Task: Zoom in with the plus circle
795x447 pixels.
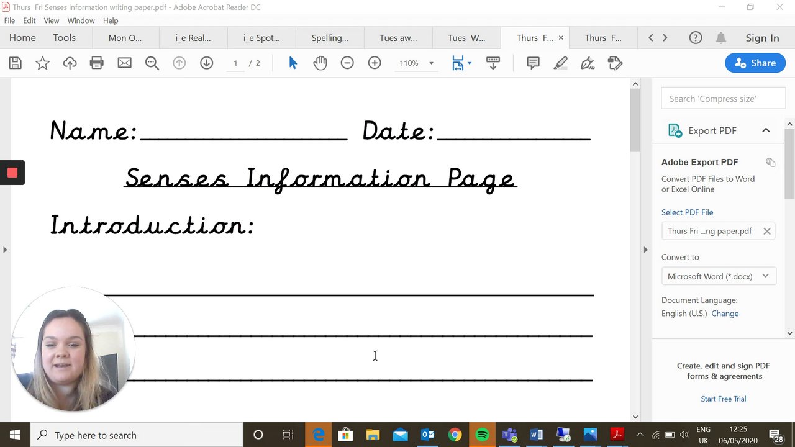Action: 375,63
